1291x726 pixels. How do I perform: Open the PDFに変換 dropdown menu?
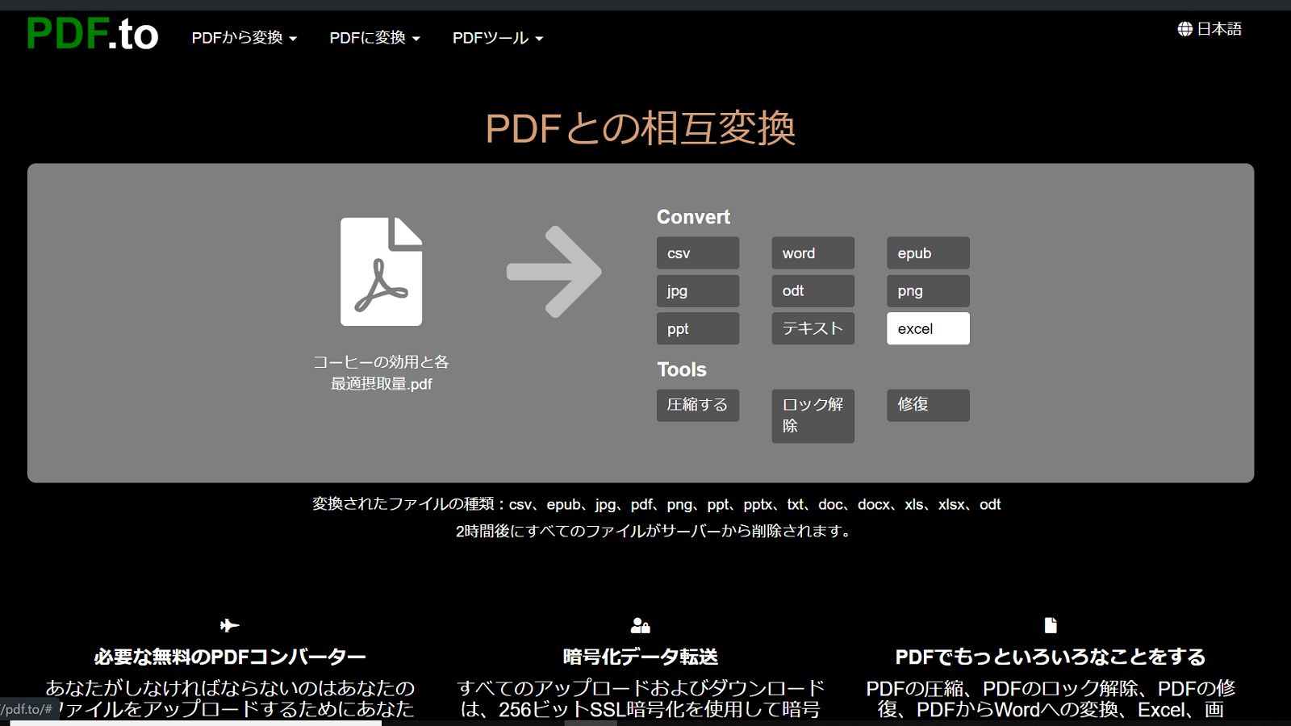coord(374,38)
